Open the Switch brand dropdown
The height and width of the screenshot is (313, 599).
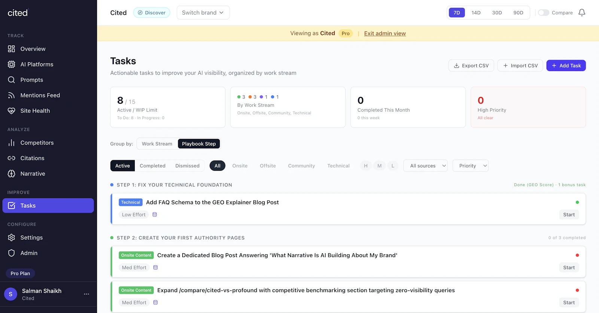click(x=203, y=13)
